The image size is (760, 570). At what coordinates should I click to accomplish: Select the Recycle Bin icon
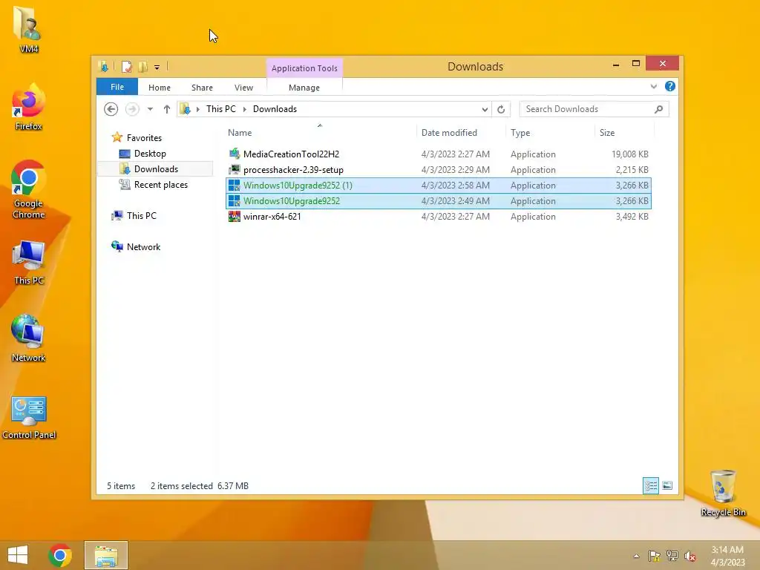click(723, 493)
